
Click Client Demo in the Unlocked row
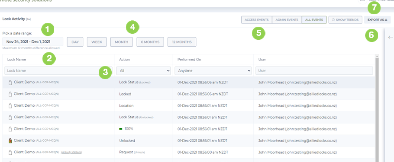[24, 141]
